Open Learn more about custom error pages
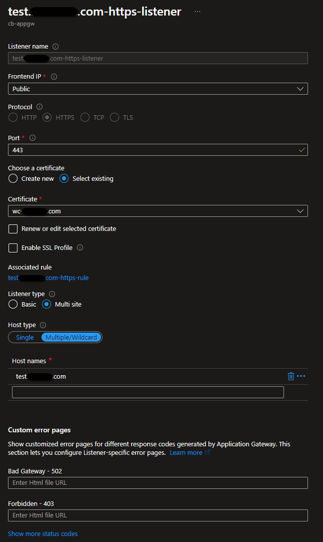Image resolution: width=323 pixels, height=542 pixels. point(186,452)
